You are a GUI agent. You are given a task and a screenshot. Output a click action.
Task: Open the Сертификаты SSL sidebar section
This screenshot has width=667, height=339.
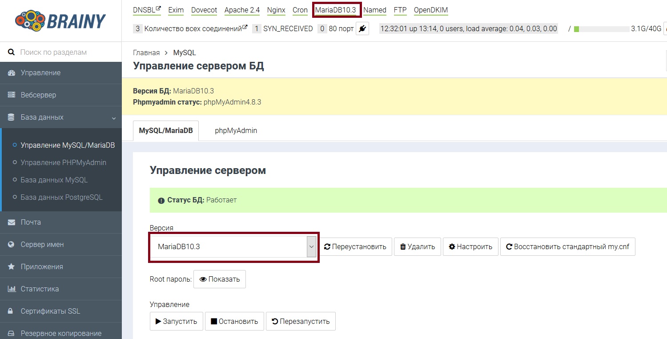(50, 311)
